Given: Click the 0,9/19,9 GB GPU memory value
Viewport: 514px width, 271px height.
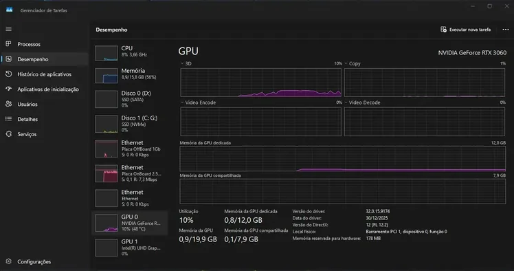Looking at the screenshot, I should click(198, 239).
